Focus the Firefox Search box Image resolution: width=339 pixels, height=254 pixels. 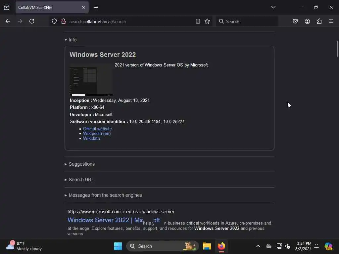coord(247,21)
